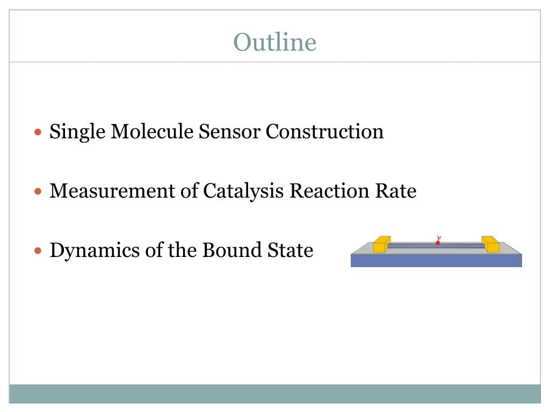Click the Outline slide title
The image size is (550, 412).
[274, 42]
